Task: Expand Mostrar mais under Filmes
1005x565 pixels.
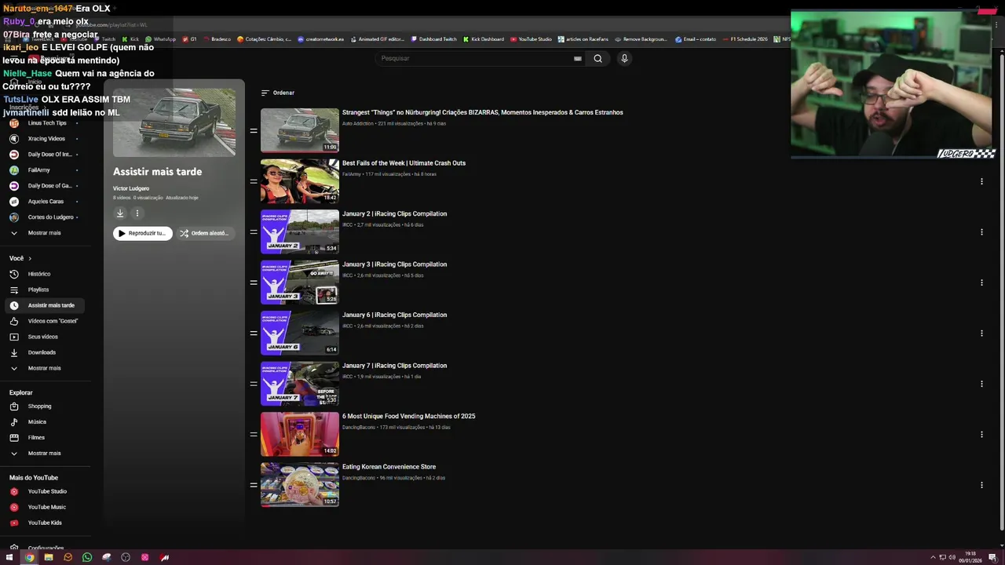Action: pyautogui.click(x=46, y=454)
